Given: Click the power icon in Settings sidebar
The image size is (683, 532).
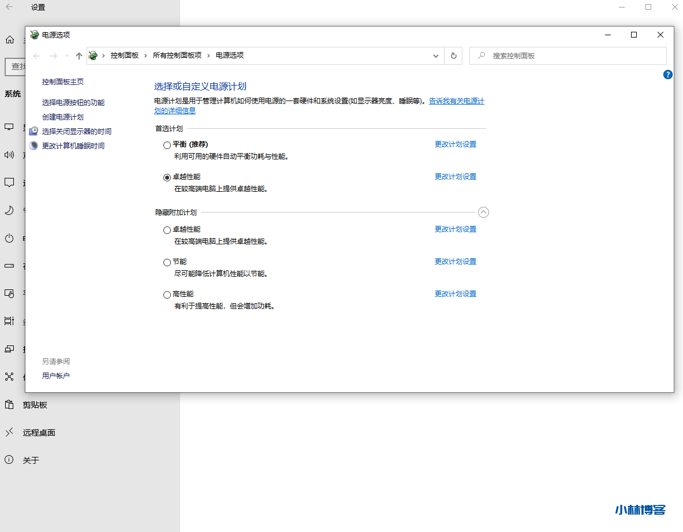Looking at the screenshot, I should 9,238.
